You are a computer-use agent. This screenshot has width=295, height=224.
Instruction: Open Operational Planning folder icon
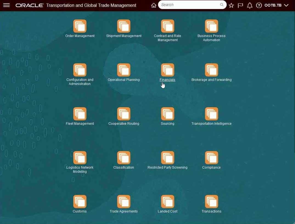pos(123,70)
